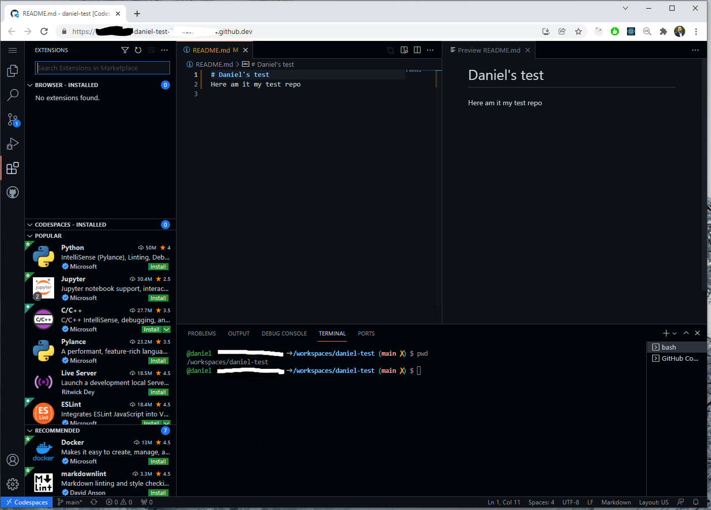Filter the extensions list
Viewport: 711px width, 510px height.
pyautogui.click(x=124, y=50)
